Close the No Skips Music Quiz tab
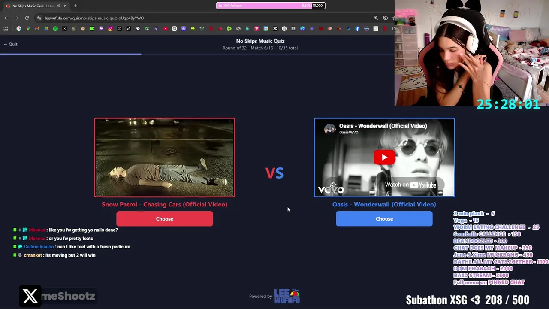 coord(65,6)
